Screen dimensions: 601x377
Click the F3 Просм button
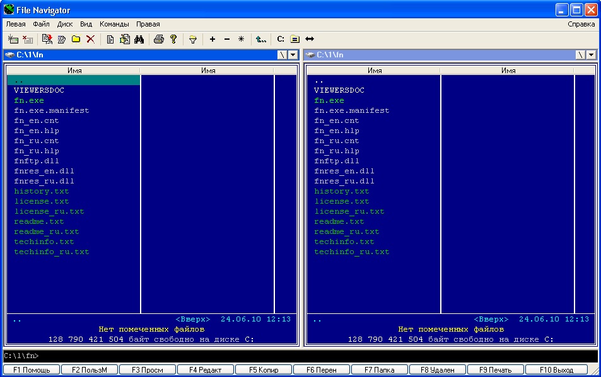pyautogui.click(x=148, y=369)
